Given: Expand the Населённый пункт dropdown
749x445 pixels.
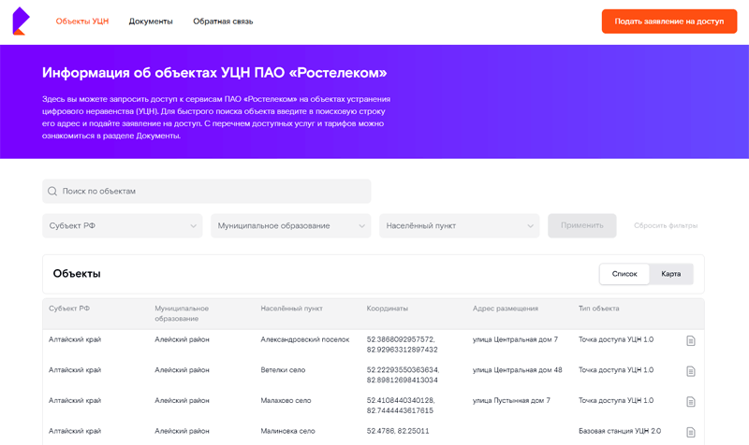Looking at the screenshot, I should [460, 225].
